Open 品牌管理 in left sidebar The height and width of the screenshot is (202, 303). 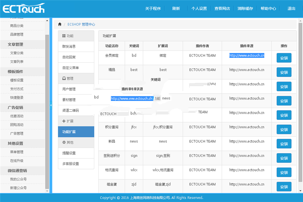click(x=17, y=34)
